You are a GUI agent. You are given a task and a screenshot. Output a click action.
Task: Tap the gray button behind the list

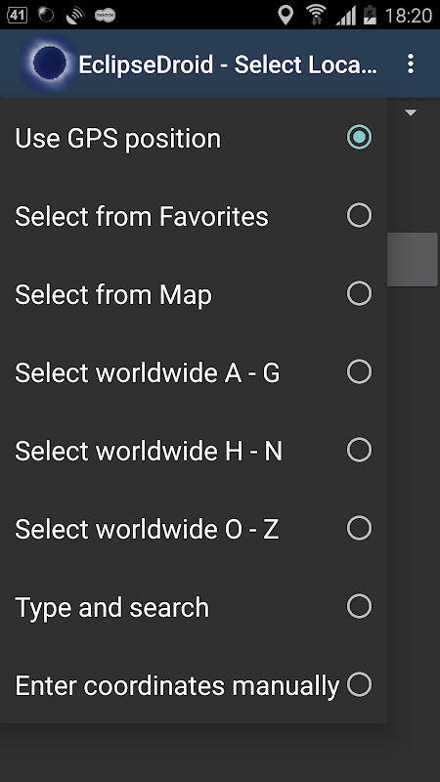tap(413, 259)
